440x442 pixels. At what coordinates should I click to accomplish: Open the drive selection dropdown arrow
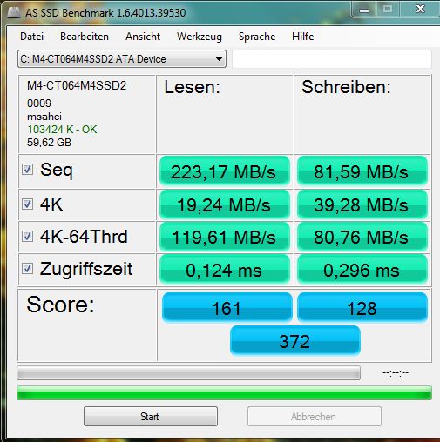coord(219,59)
